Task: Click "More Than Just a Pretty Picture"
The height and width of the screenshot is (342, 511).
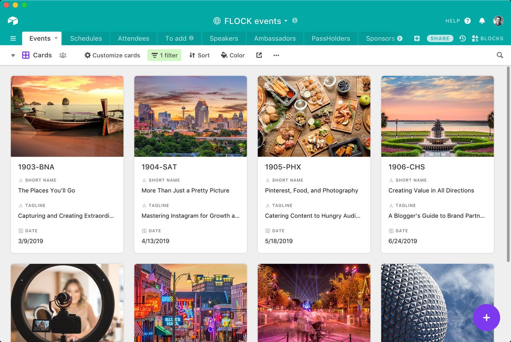Action: (185, 191)
